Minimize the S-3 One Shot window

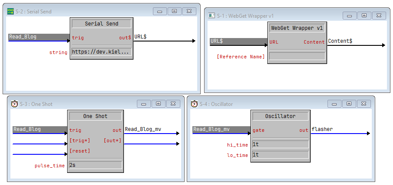tap(143, 104)
